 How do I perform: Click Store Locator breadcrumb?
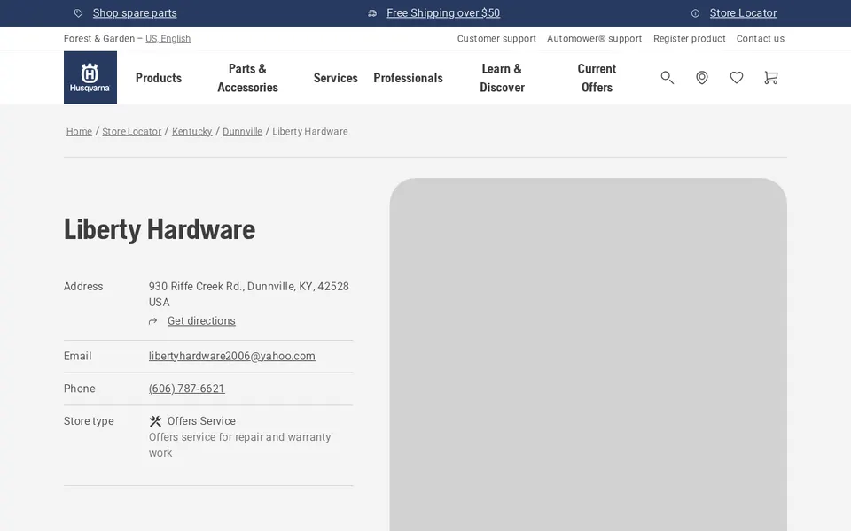(132, 132)
